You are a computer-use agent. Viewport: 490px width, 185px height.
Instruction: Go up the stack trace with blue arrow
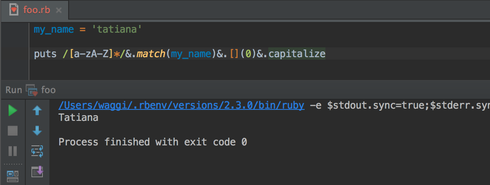[x=37, y=110]
